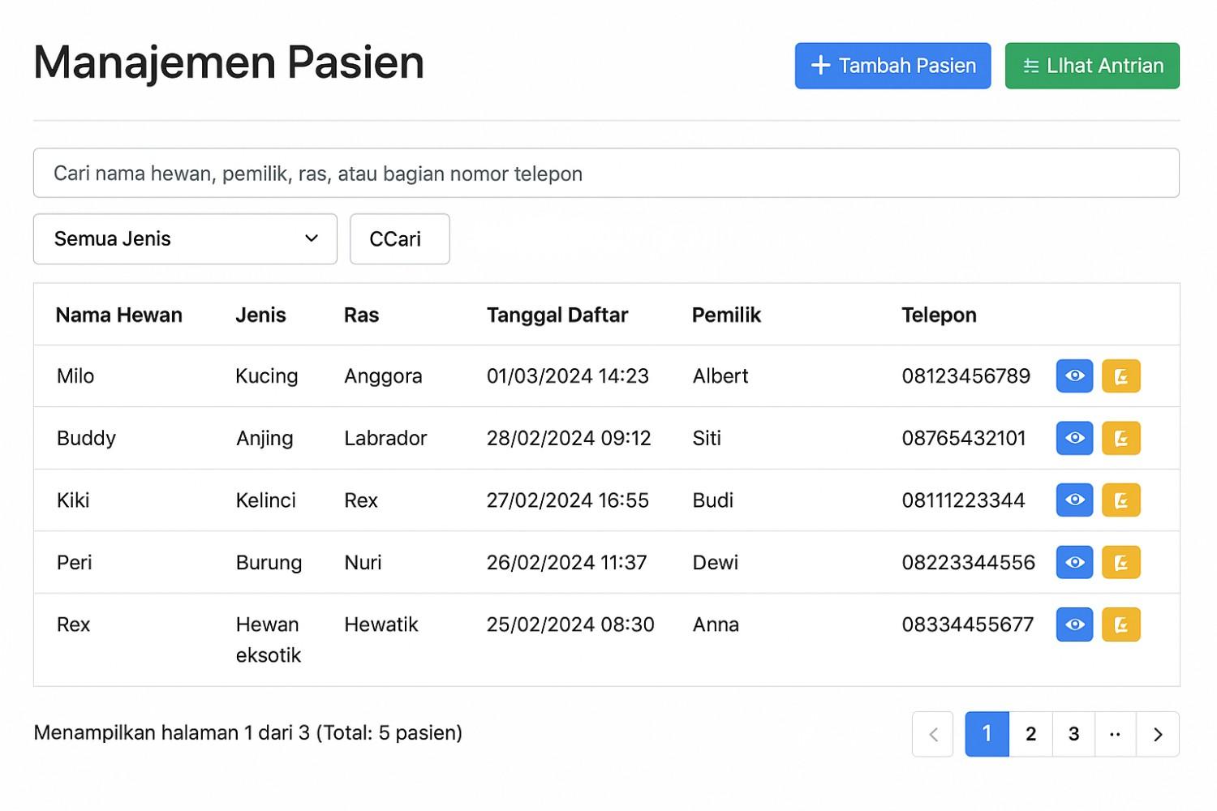The height and width of the screenshot is (811, 1217).
Task: Edit Peri's patient record icon
Action: coord(1121,562)
